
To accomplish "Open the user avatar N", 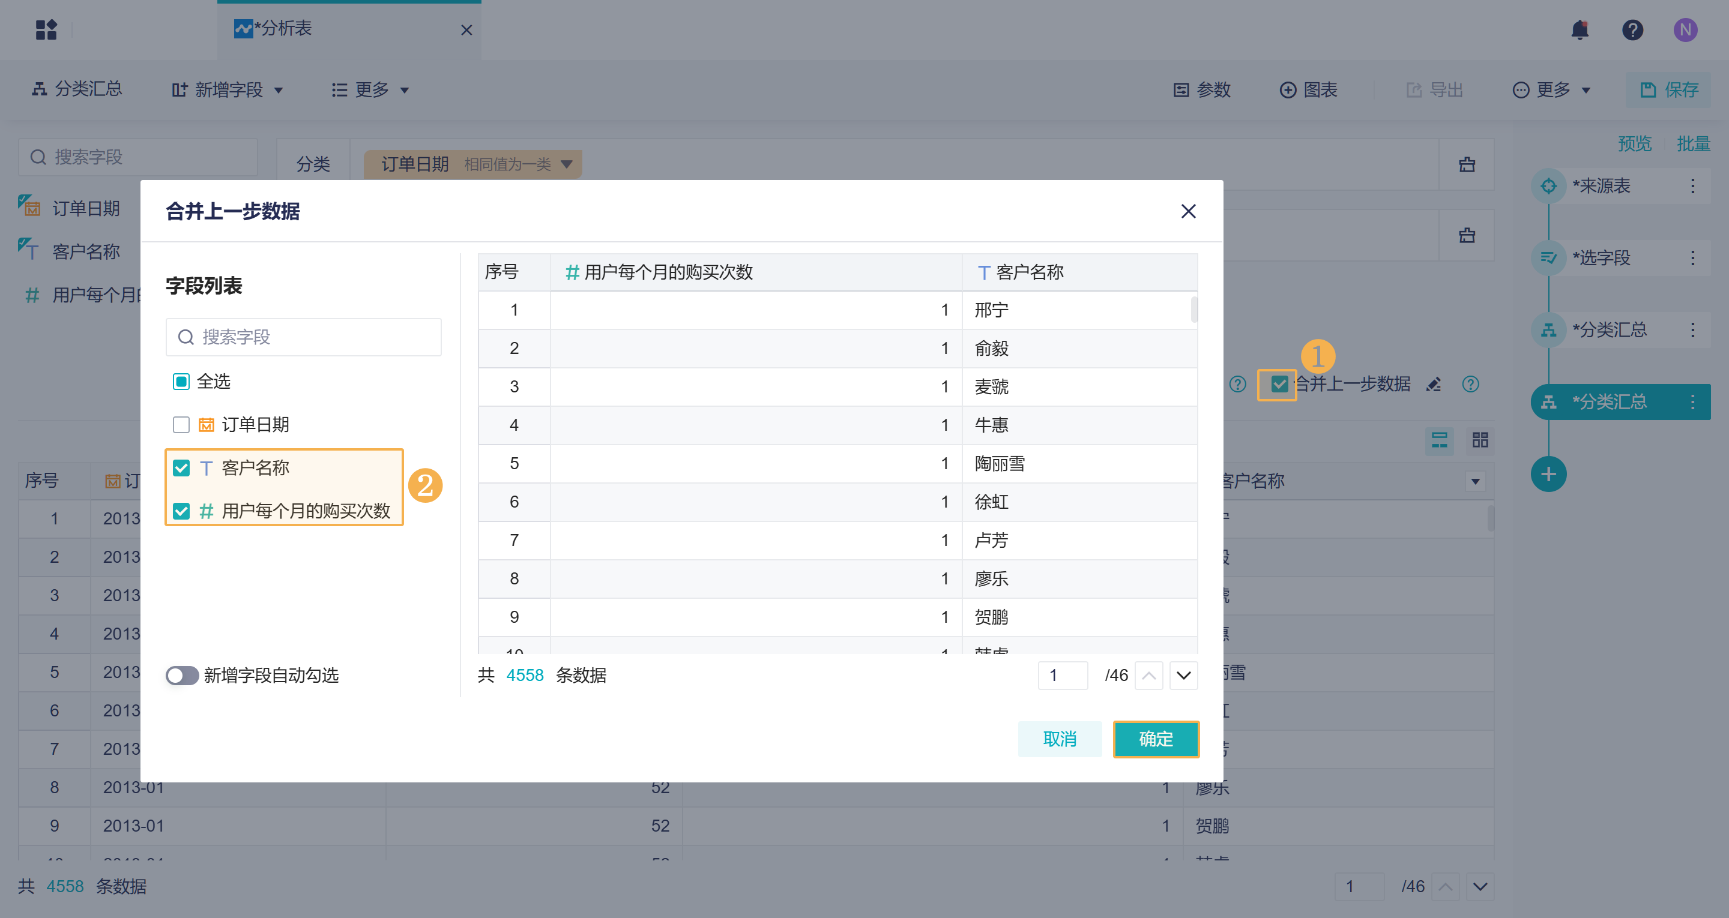I will [1685, 29].
